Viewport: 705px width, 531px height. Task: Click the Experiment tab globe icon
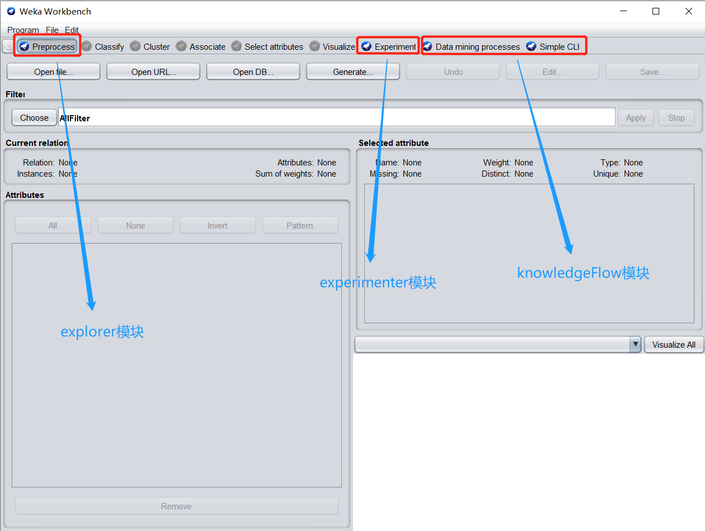coord(366,46)
